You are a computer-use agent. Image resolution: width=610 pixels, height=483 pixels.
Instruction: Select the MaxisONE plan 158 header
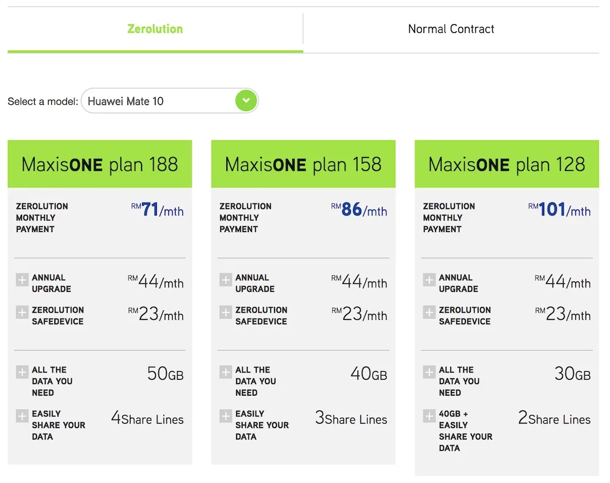coord(303,164)
